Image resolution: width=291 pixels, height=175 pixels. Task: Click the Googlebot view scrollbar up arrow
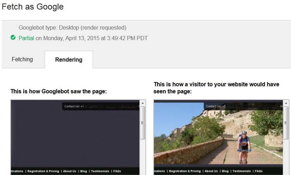click(x=143, y=103)
